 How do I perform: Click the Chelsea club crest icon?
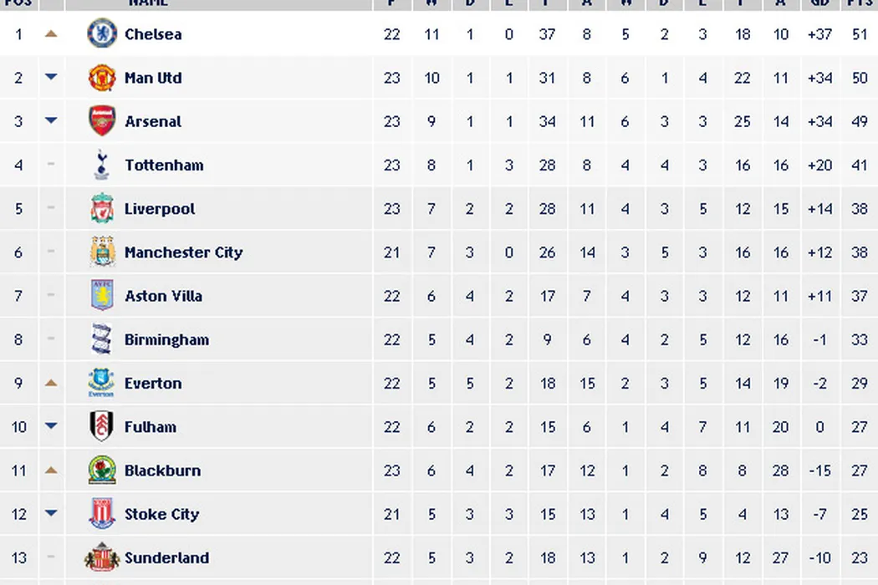tap(102, 33)
